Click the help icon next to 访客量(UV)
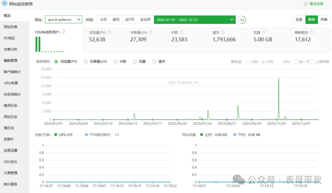 click(x=151, y=32)
